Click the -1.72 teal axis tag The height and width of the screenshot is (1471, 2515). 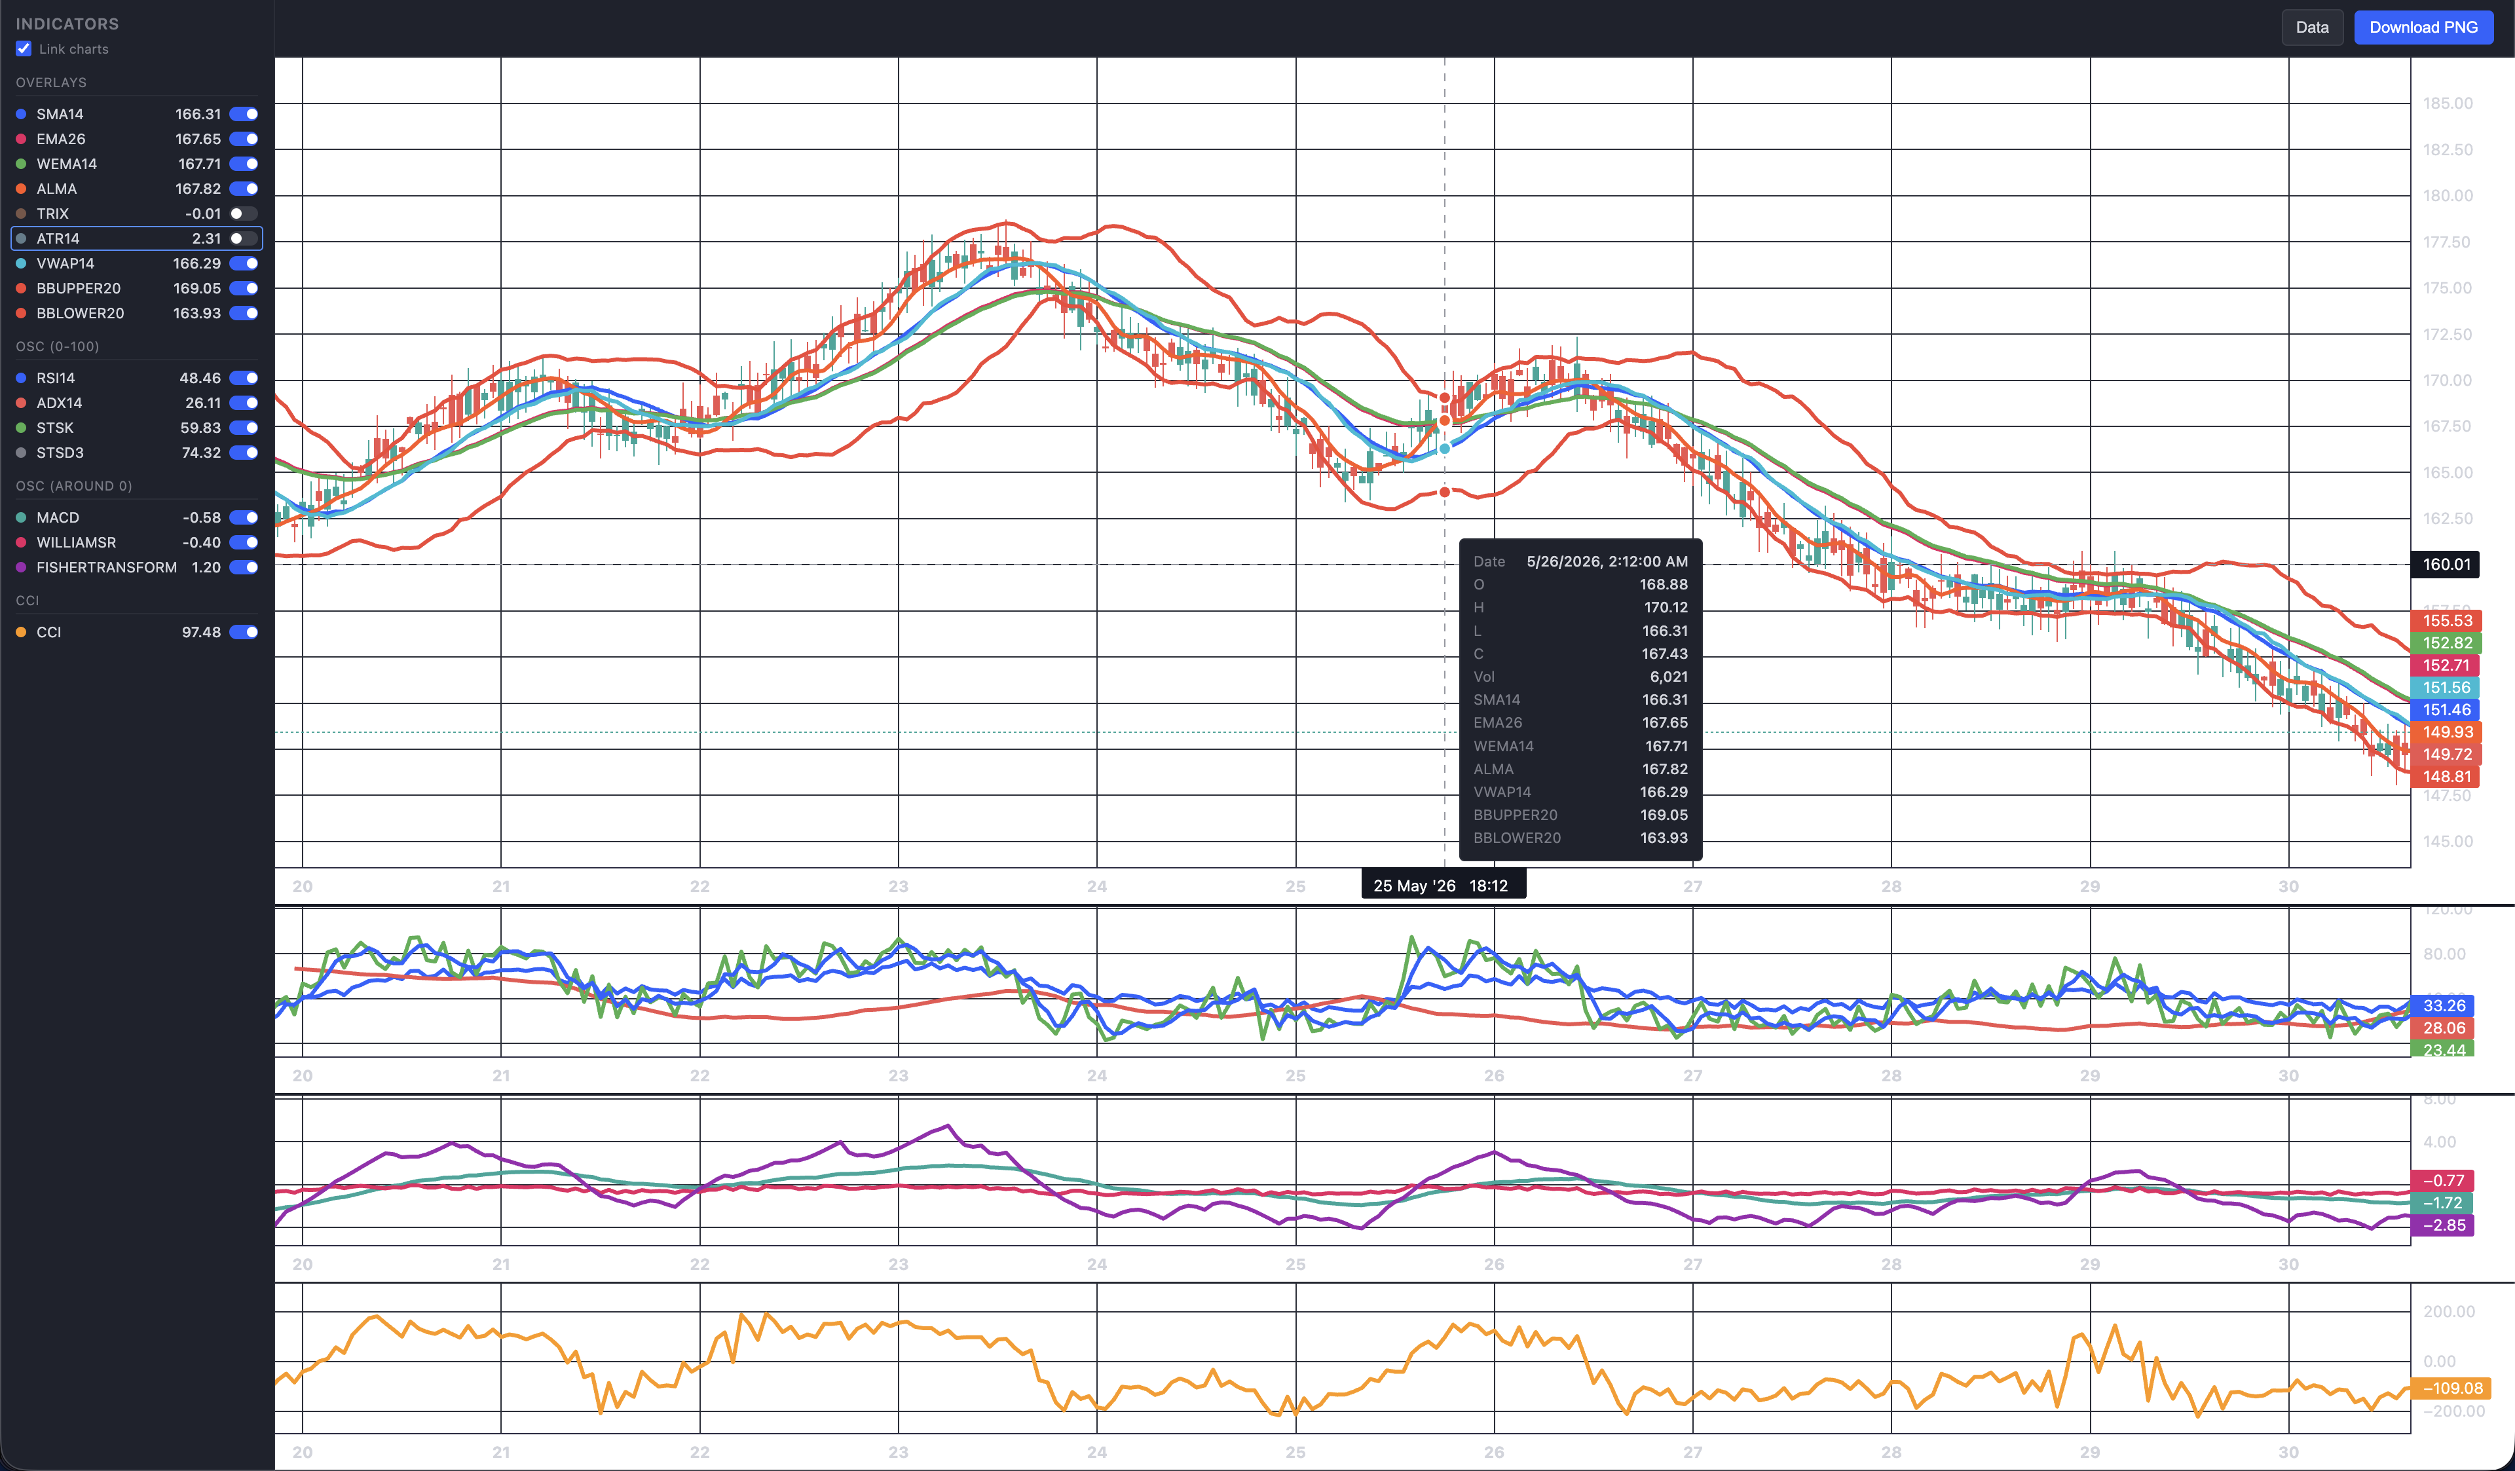point(2442,1204)
